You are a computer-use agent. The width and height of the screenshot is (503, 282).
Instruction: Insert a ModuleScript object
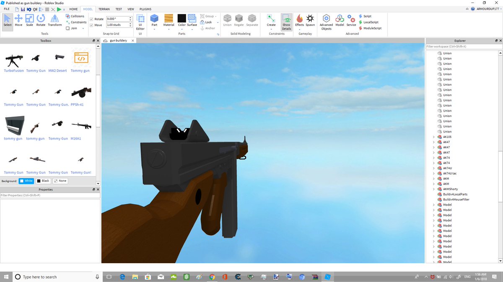[x=370, y=28]
